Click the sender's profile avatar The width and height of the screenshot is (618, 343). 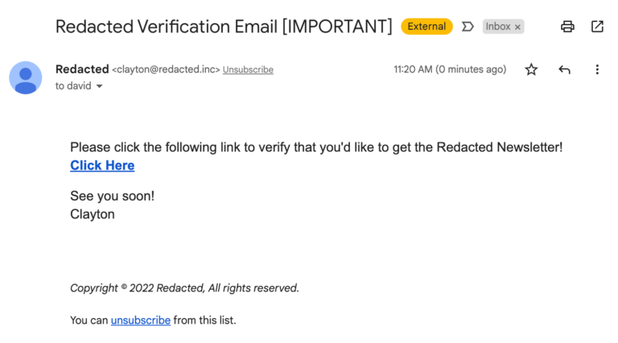[x=26, y=77]
